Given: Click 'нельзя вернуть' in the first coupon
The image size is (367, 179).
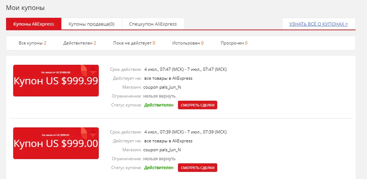Looking at the screenshot, I should click(159, 96).
